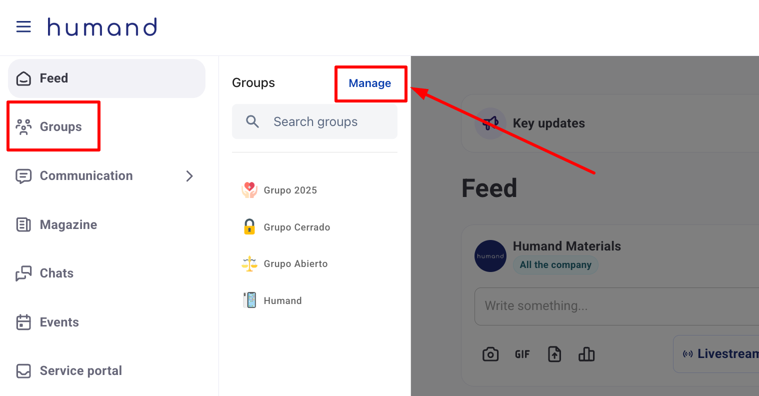Open the hamburger menu icon

point(23,27)
